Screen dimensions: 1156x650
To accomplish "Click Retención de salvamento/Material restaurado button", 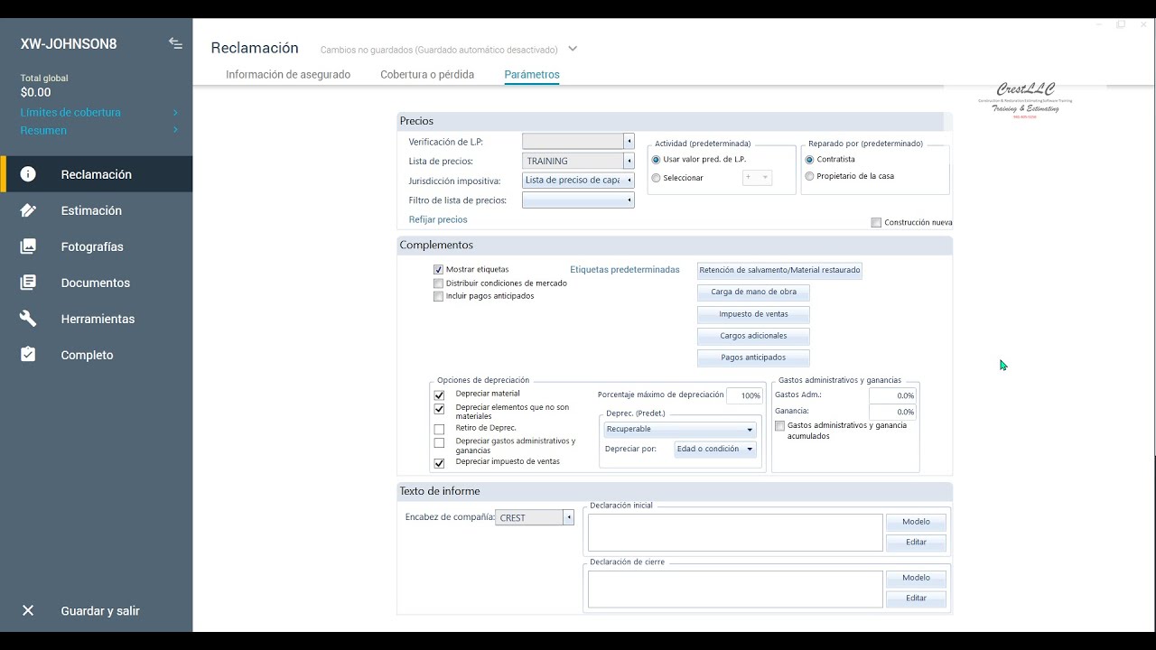I will tap(779, 270).
